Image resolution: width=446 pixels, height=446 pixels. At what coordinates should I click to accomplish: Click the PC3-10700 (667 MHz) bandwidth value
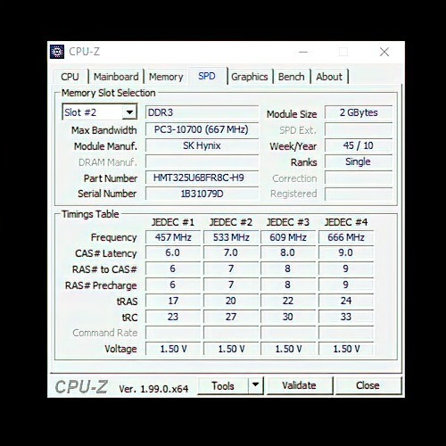(202, 129)
